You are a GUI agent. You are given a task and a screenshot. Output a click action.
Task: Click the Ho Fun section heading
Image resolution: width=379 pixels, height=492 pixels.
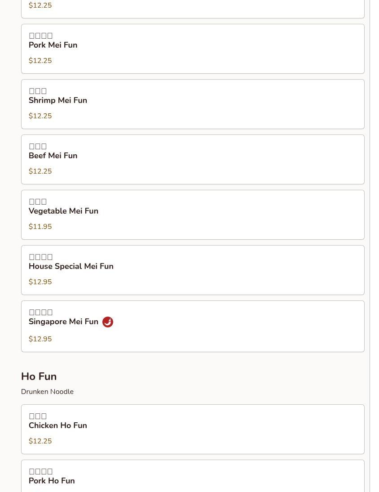point(39,376)
